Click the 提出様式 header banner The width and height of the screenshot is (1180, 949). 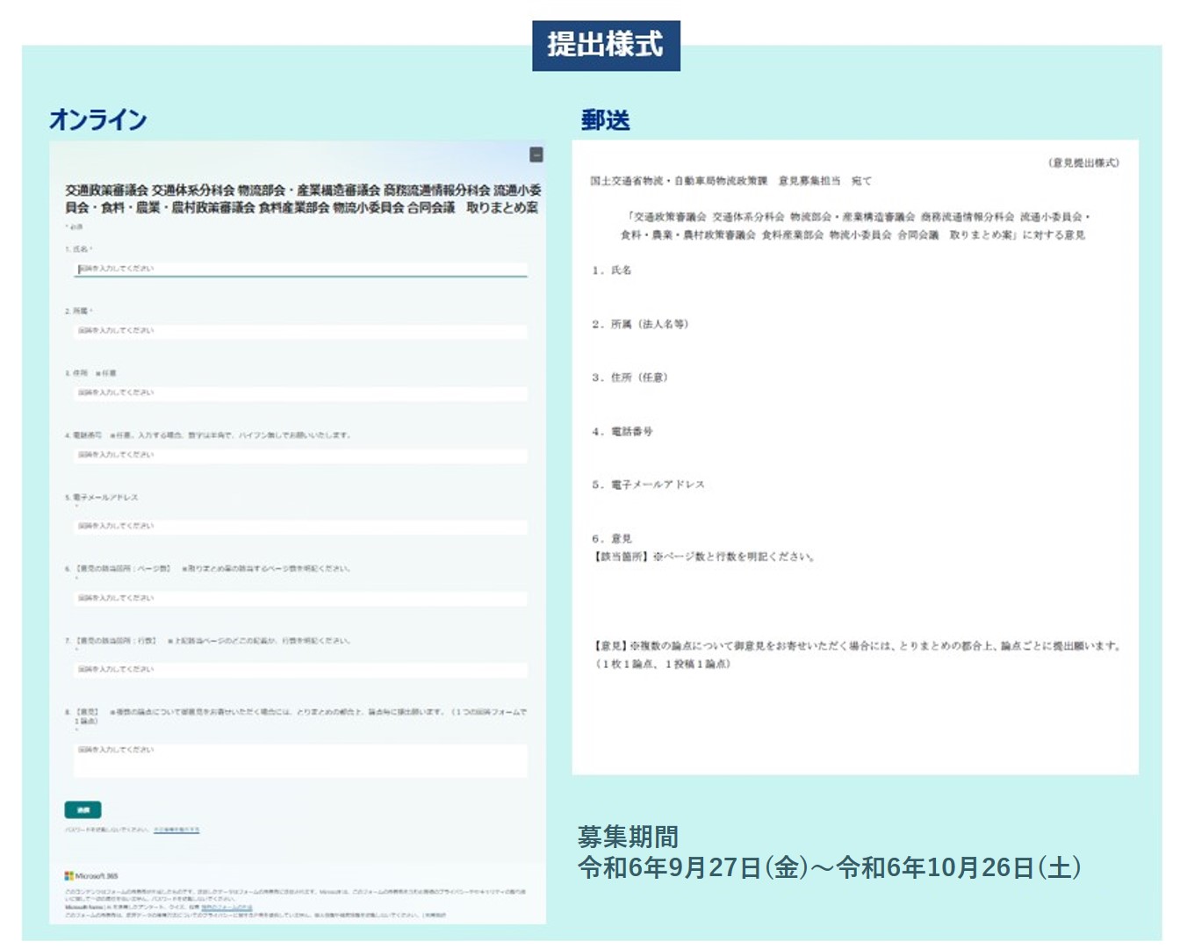point(606,45)
